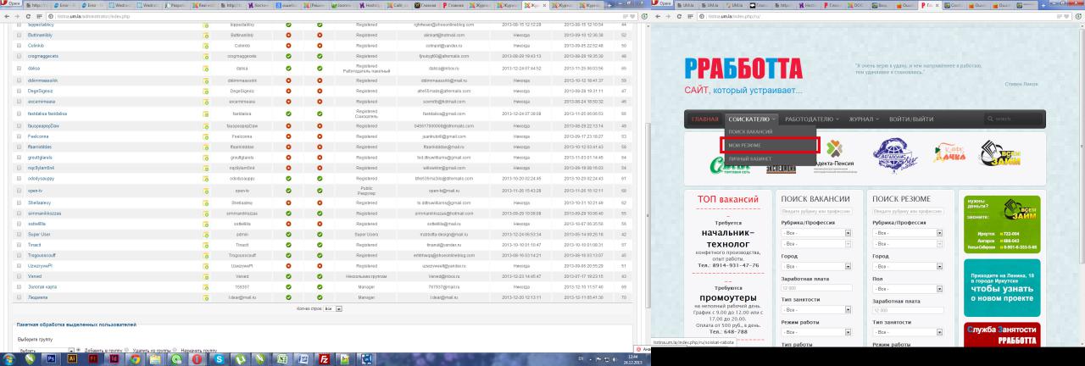Image resolution: width=1085 pixels, height=366 pixels.
Task: Open the Пол dropdown in ПОИСК РЕЗЮМЕ
Action: click(x=939, y=288)
